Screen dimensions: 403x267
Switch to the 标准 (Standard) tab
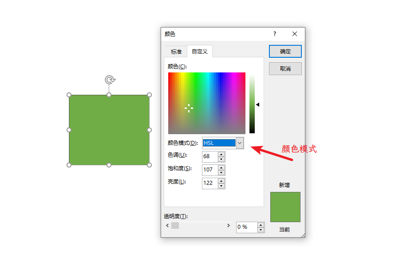click(176, 52)
